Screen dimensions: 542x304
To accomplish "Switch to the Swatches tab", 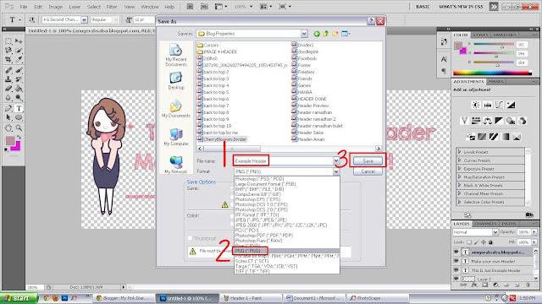I will click(505, 35).
